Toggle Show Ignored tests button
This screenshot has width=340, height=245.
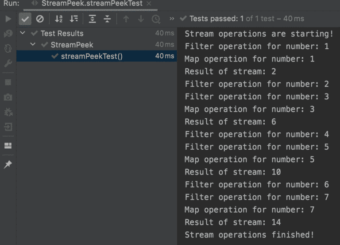(x=40, y=19)
